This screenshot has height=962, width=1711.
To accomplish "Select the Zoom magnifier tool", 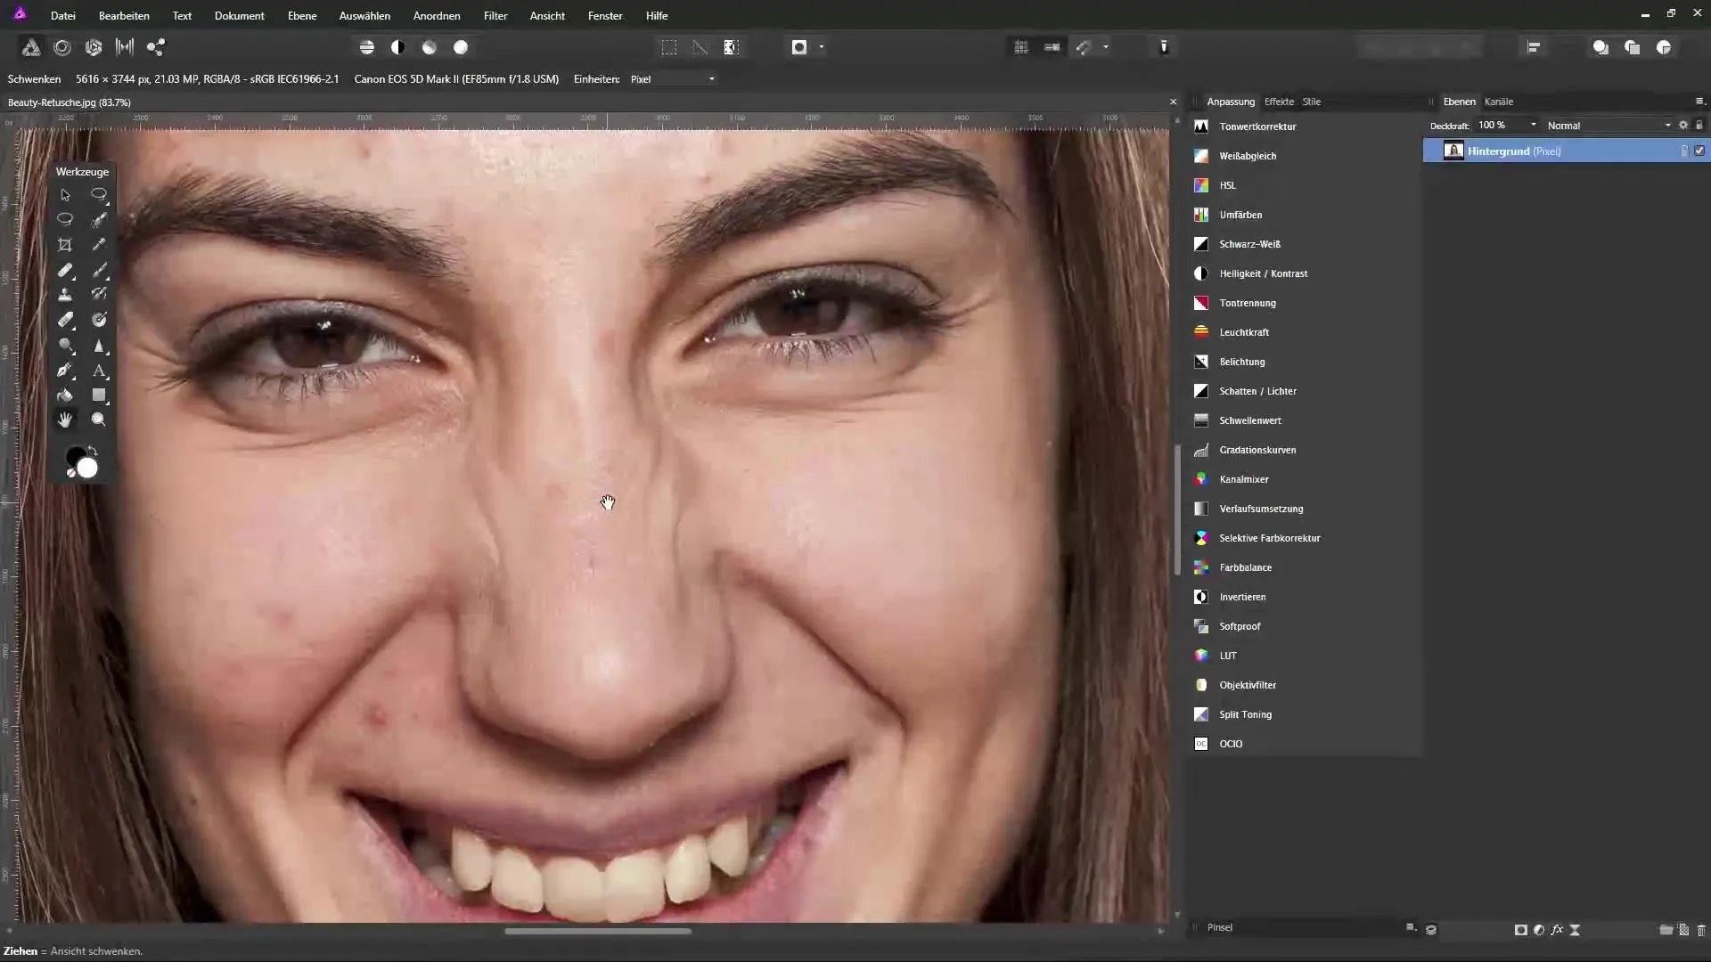I will [x=99, y=420].
